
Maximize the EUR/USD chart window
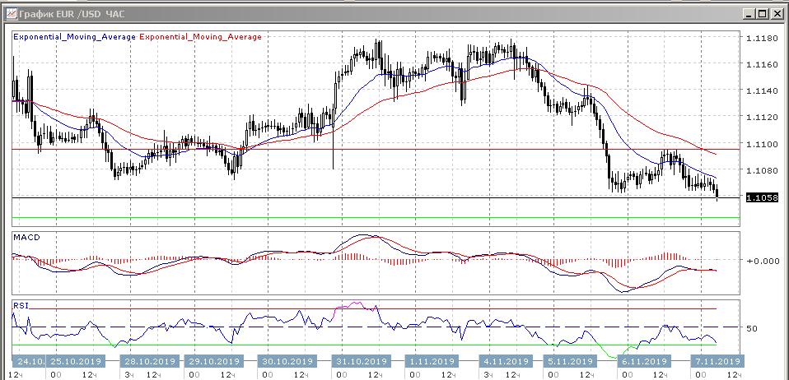tap(763, 13)
